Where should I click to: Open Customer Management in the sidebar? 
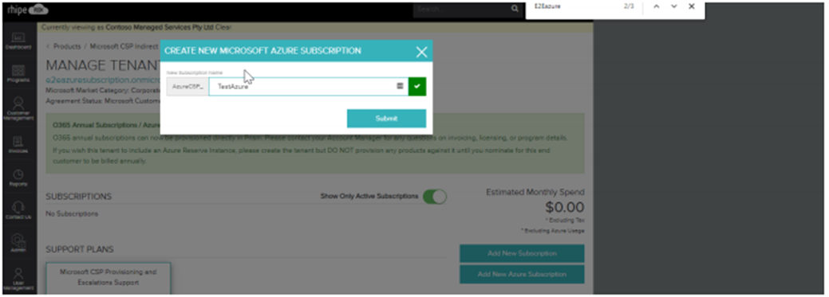pos(18,108)
